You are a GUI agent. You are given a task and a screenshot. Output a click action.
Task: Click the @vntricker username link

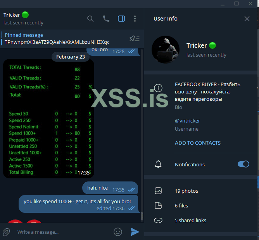[187, 121]
